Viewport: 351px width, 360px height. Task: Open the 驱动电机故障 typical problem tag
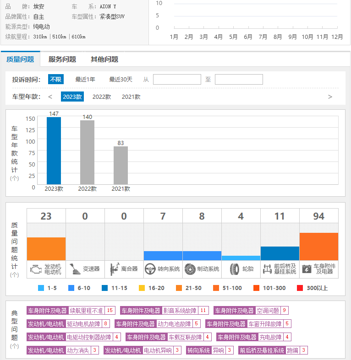click(83, 324)
